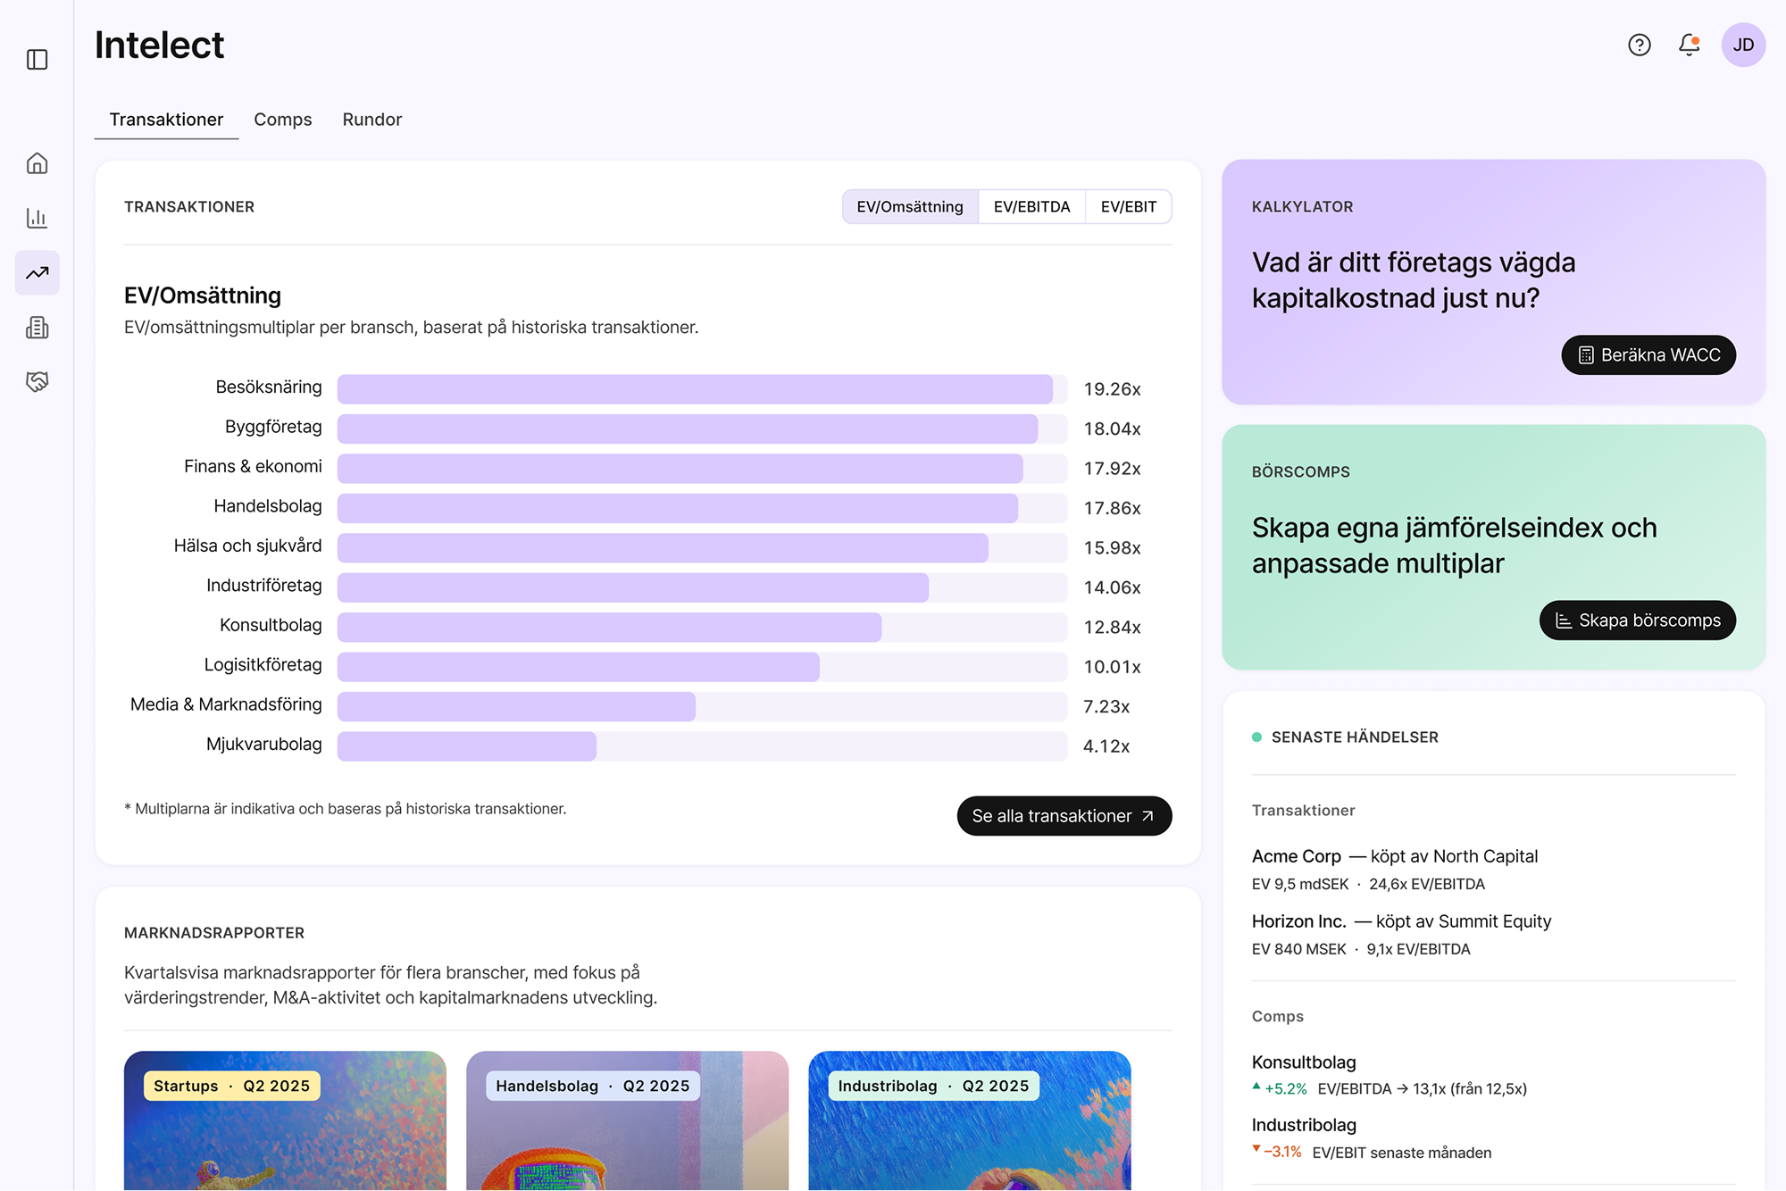Open the help question mark icon
This screenshot has height=1191, width=1786.
1640,45
